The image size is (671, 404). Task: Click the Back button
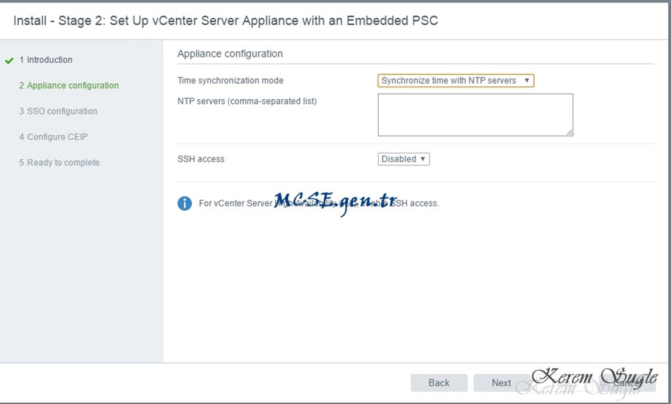(x=439, y=382)
